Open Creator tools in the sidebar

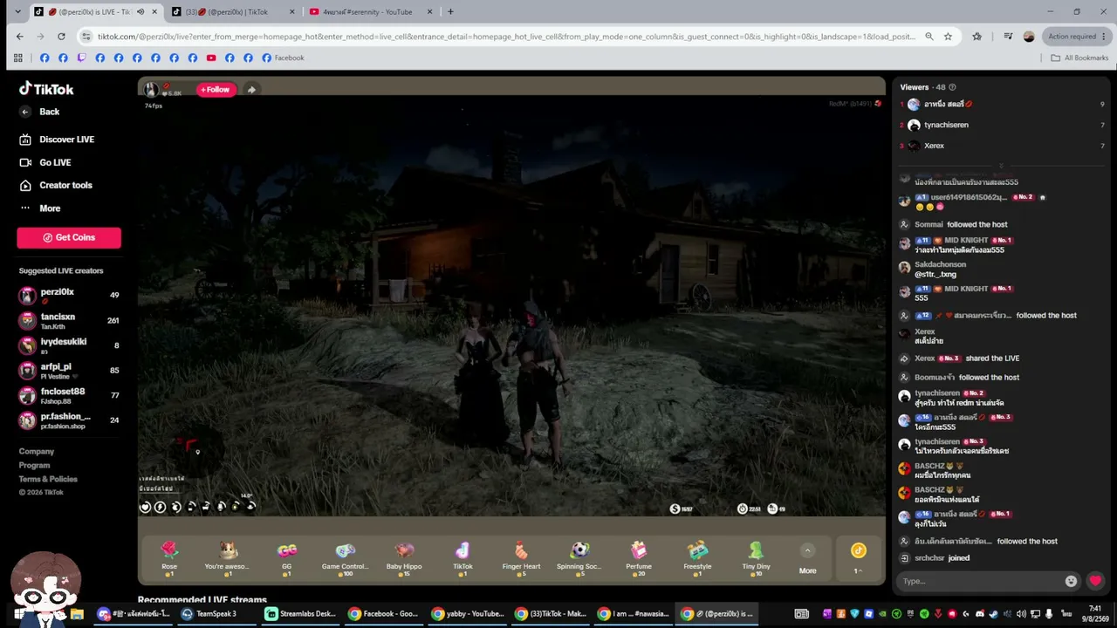56,185
